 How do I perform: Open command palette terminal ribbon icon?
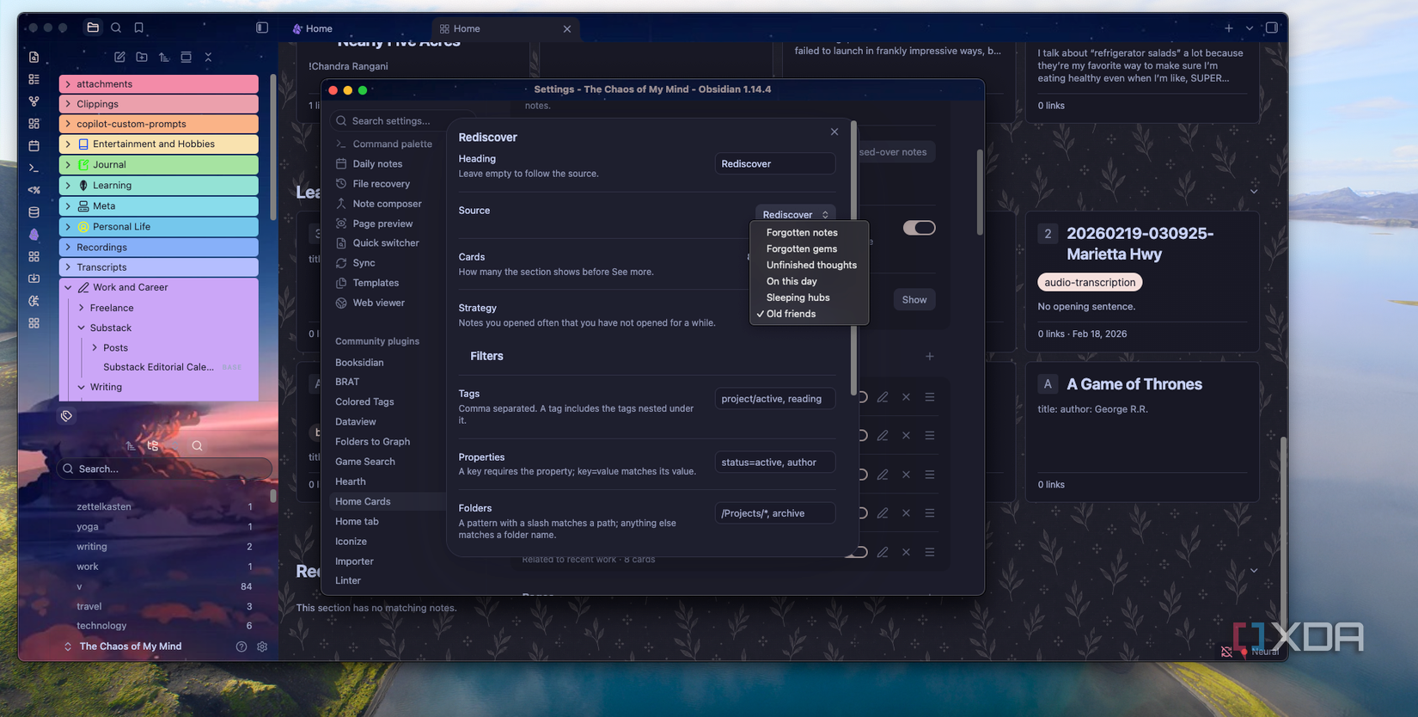(34, 168)
